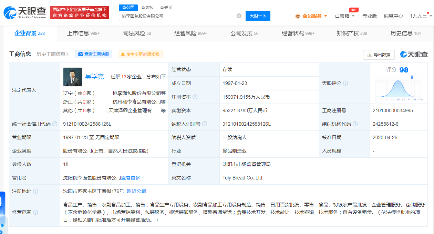Expand the 百宝箱 toolbox menu
The width and height of the screenshot is (434, 234).
pyautogui.click(x=344, y=16)
